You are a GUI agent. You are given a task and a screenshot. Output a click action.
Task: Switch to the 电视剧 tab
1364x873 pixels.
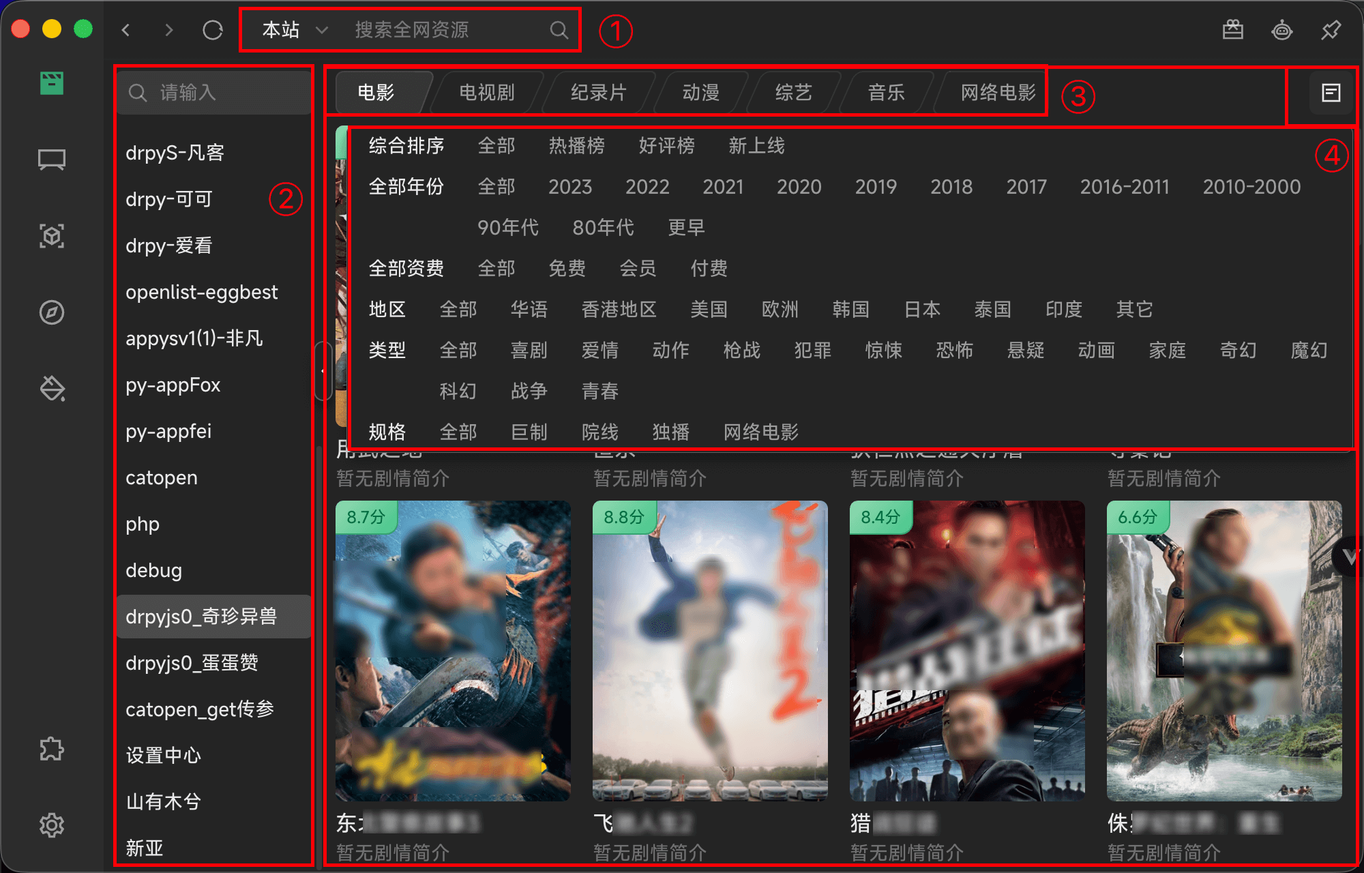[x=486, y=92]
